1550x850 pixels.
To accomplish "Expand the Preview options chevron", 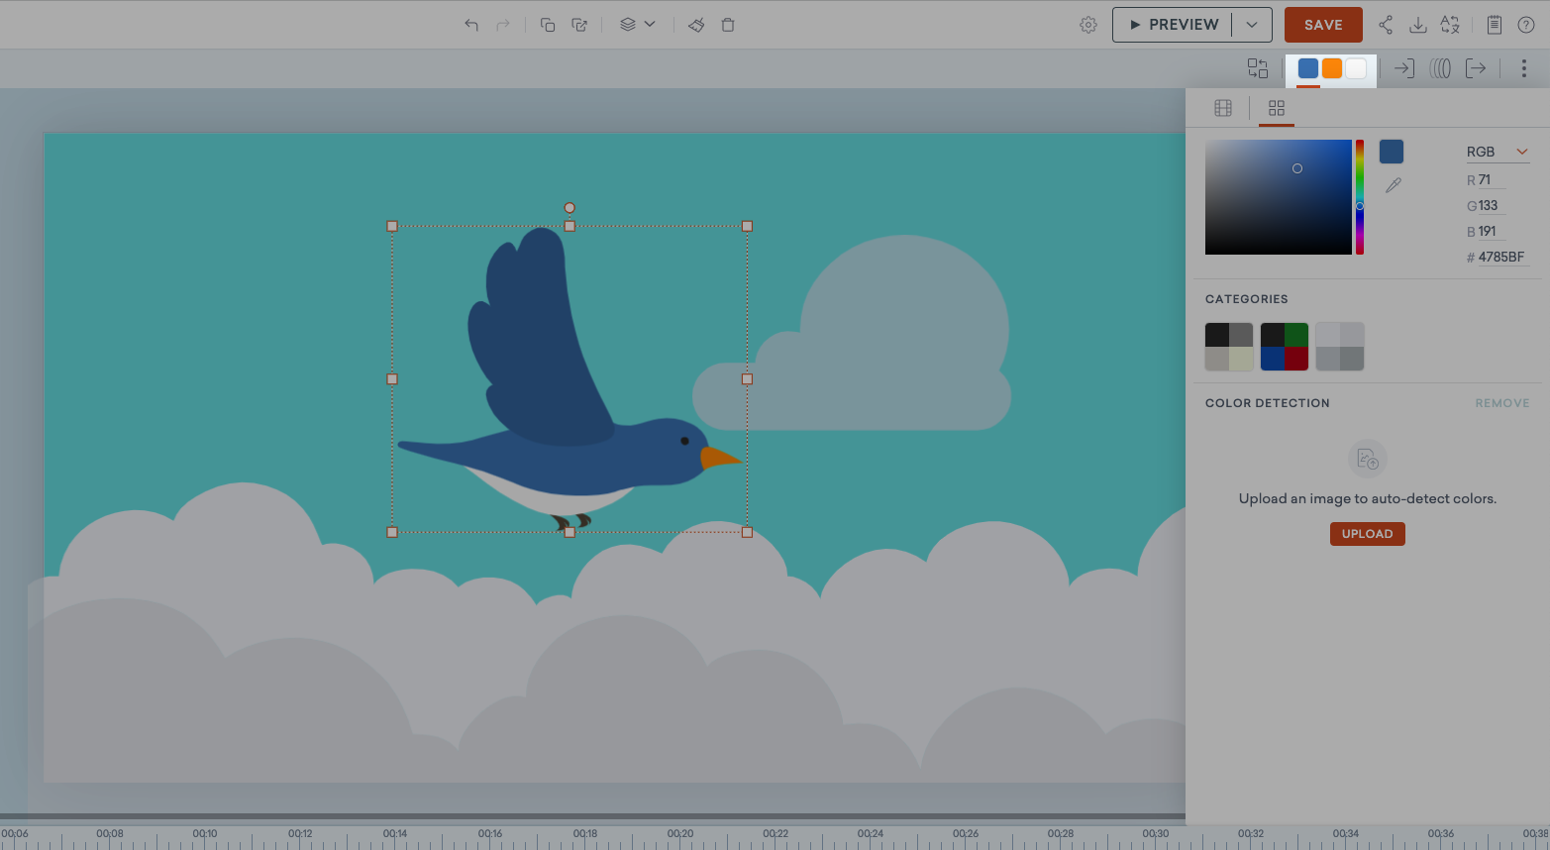I will click(1251, 24).
